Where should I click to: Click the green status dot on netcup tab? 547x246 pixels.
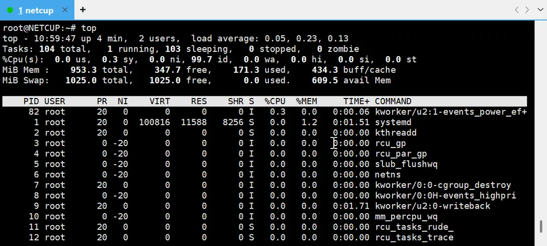(10, 10)
